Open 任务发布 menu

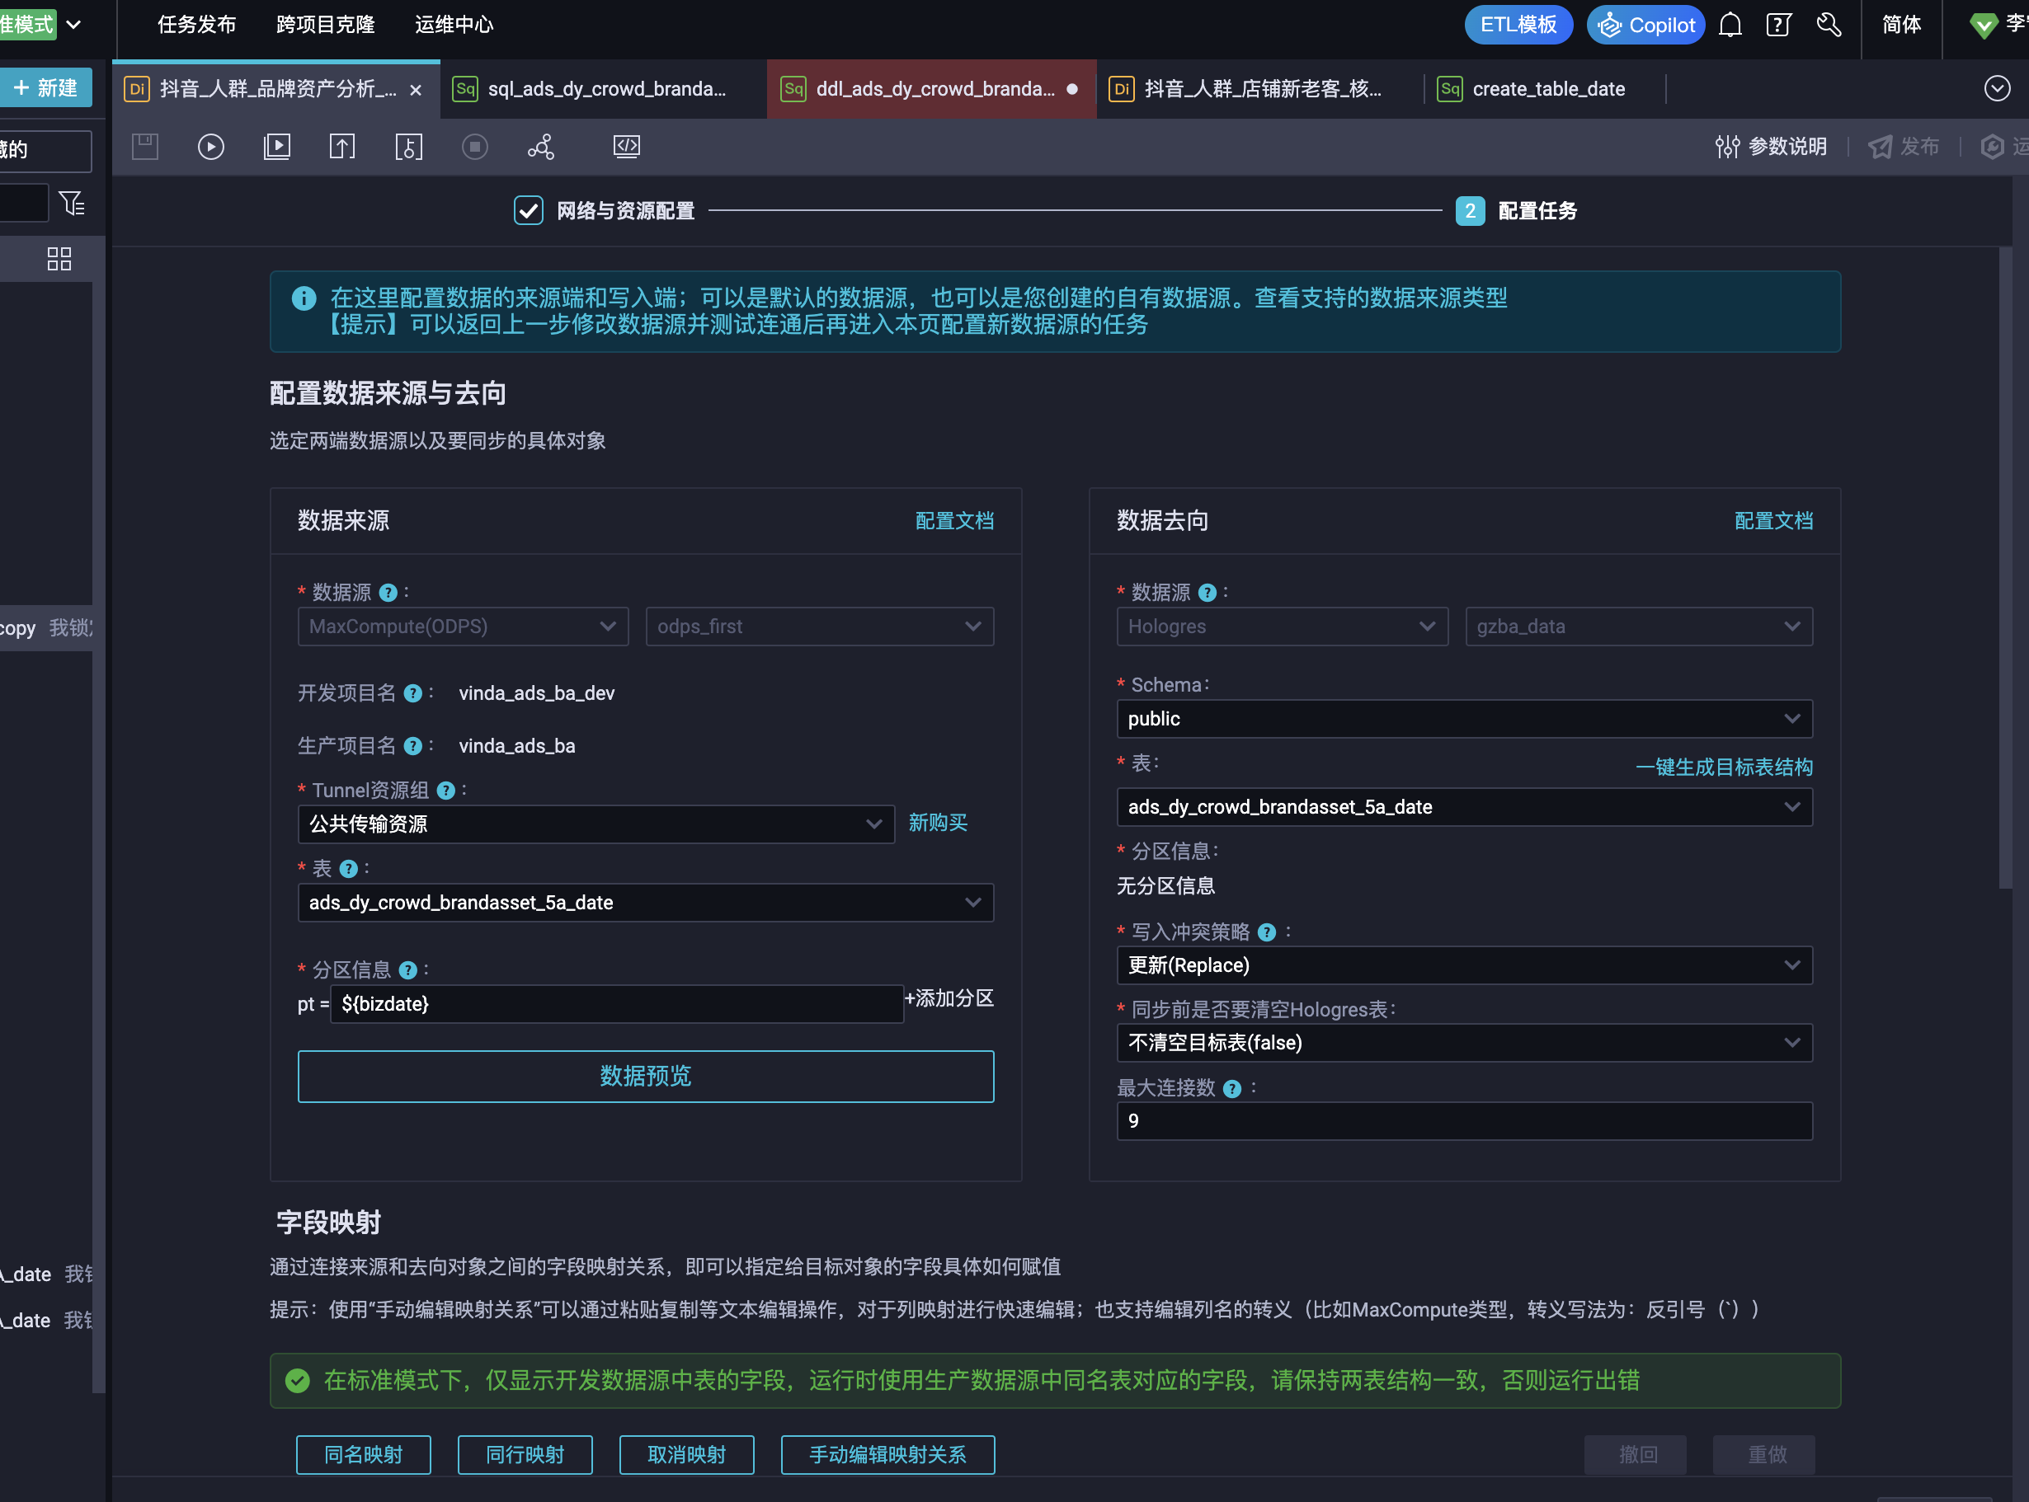coord(196,25)
